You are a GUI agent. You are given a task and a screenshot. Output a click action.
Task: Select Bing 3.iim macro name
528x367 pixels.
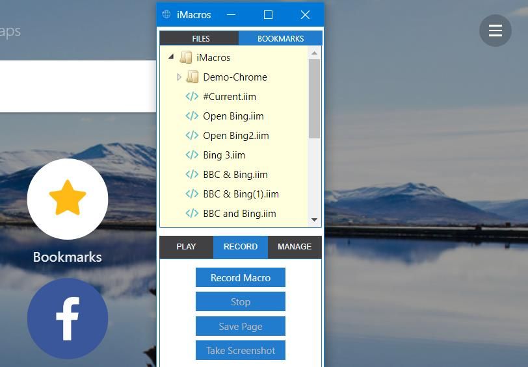(x=224, y=155)
